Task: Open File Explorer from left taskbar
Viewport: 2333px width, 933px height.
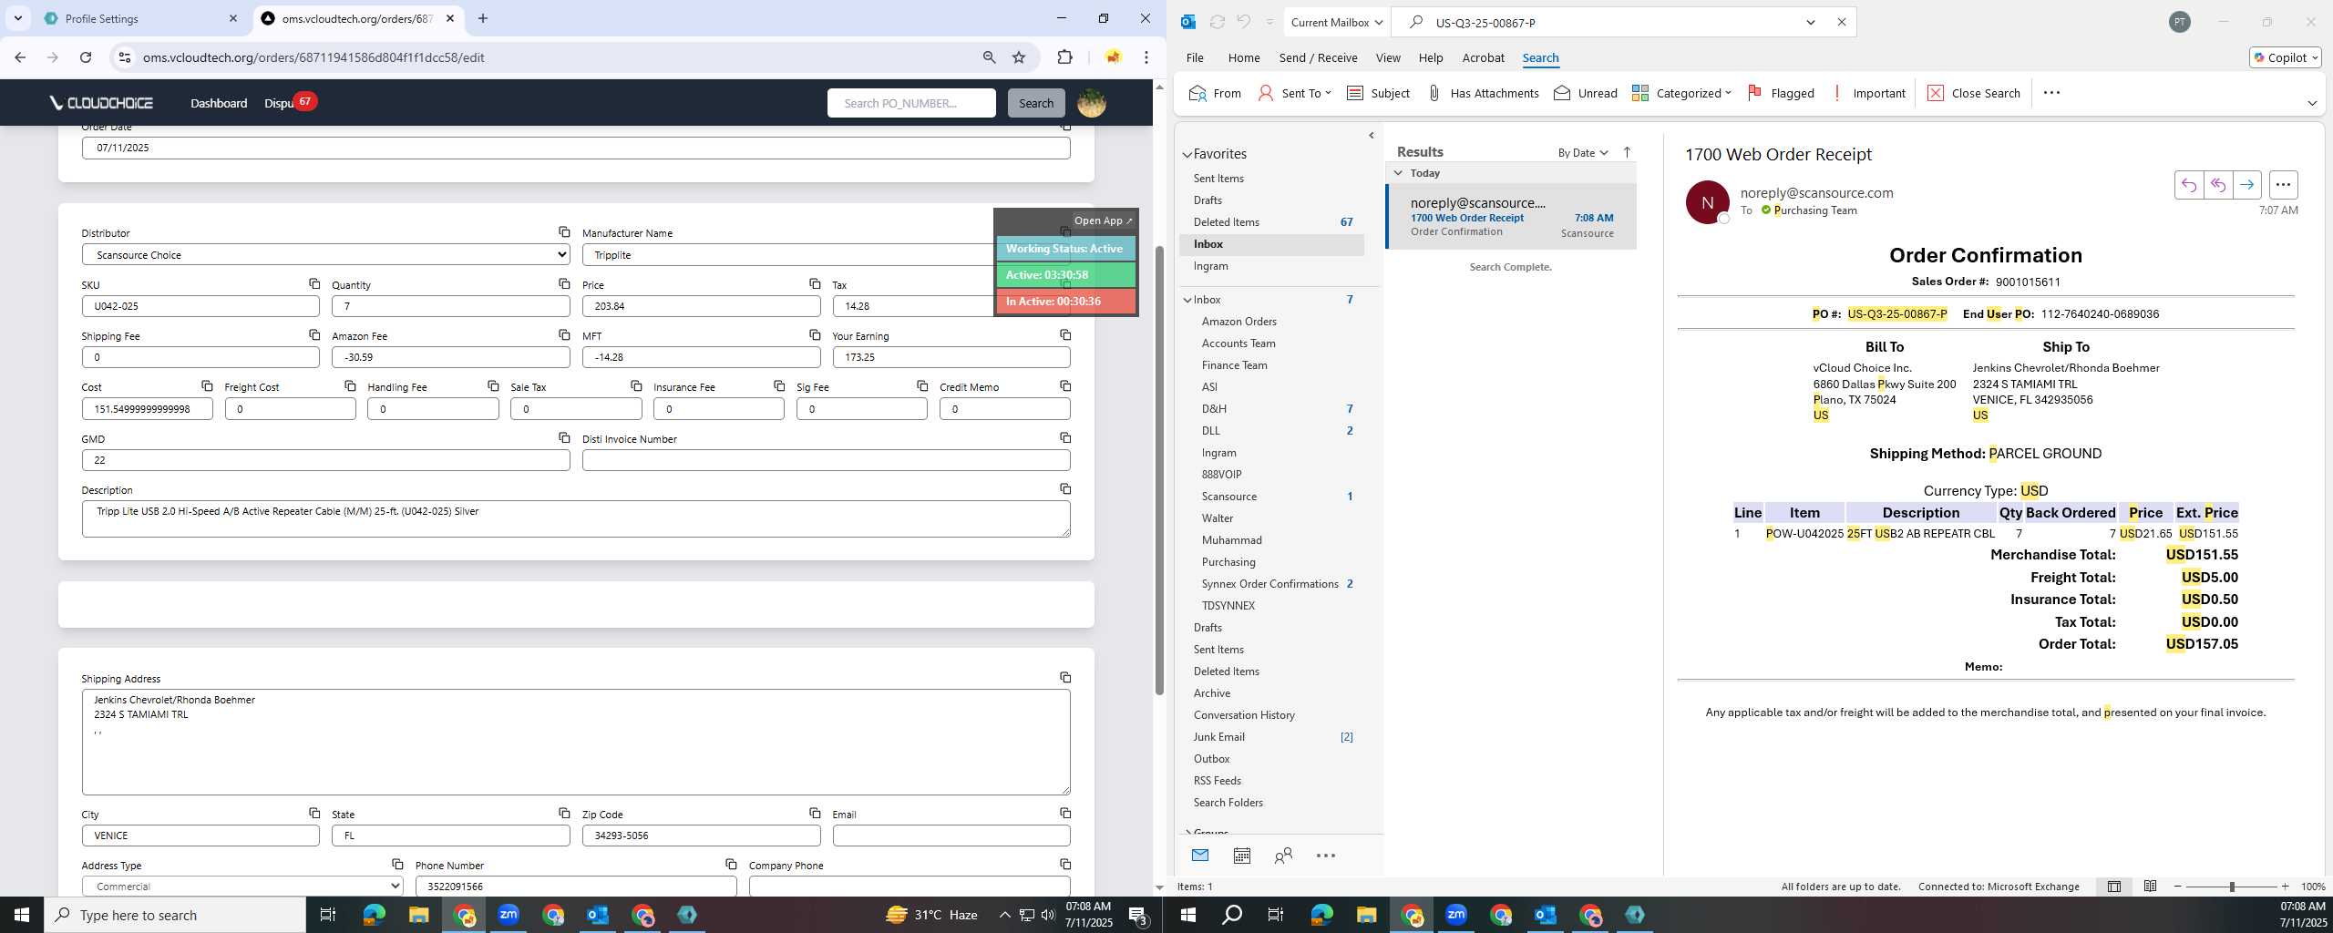Action: 418,915
